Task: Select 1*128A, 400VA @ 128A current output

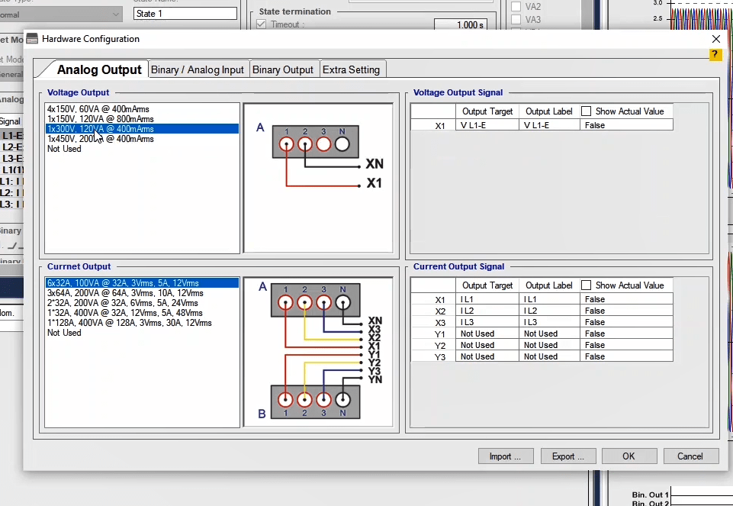Action: coord(143,323)
